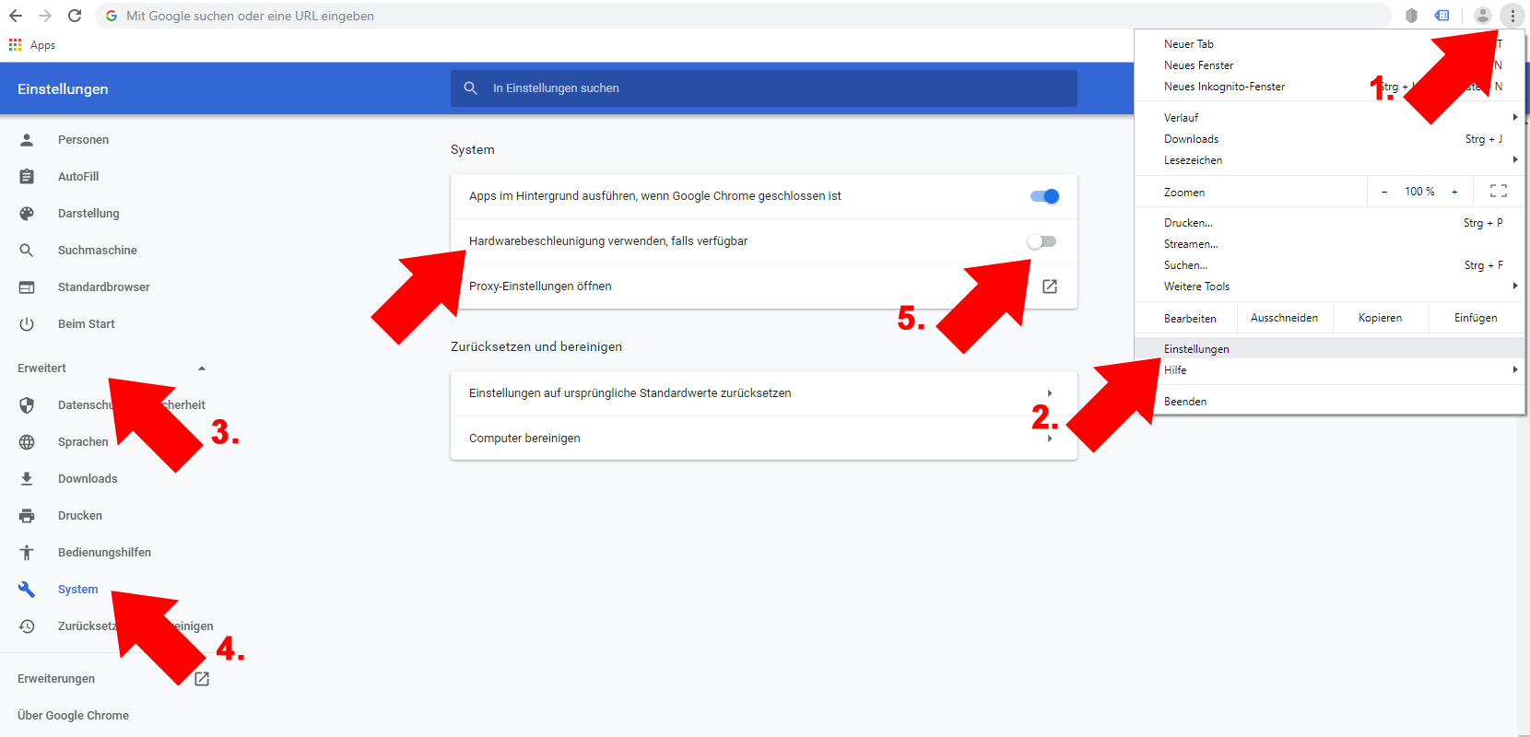Click the open-in-new icon for Proxy-Einstellungen
The image size is (1530, 737).
tap(1050, 287)
